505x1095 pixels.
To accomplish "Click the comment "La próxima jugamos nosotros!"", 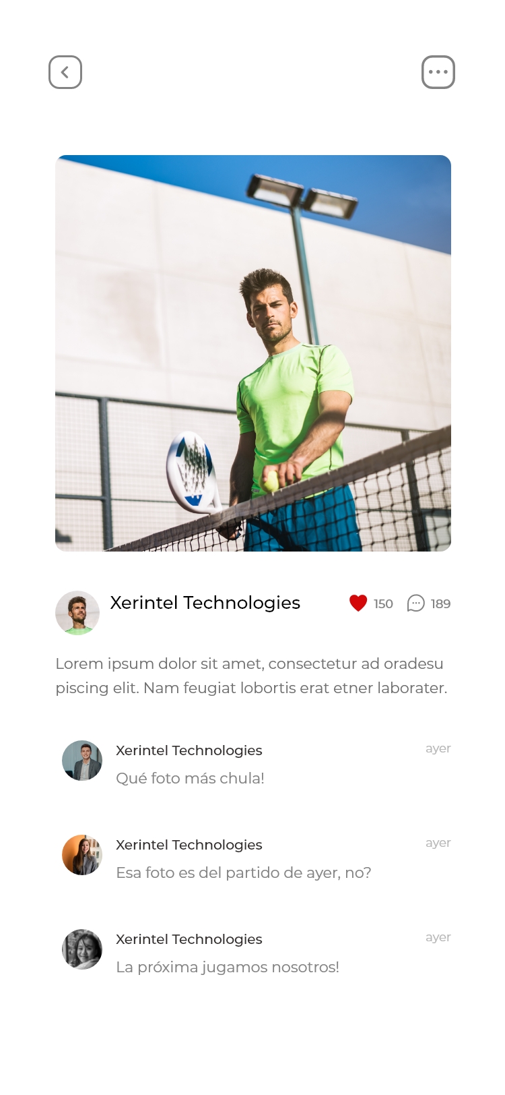I will coord(228,967).
